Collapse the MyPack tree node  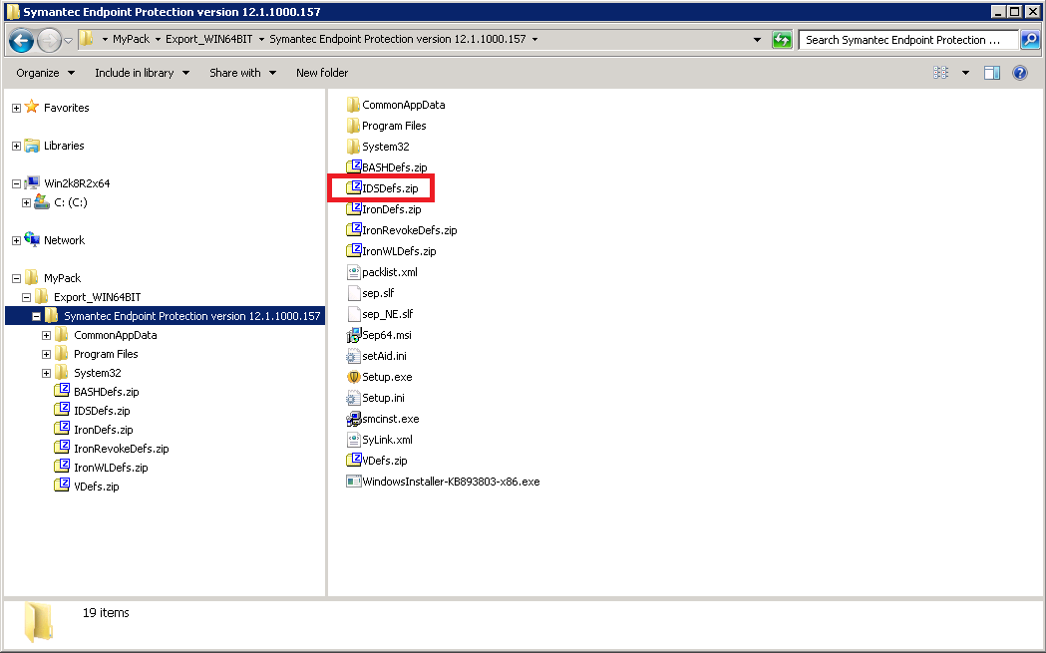tap(17, 278)
